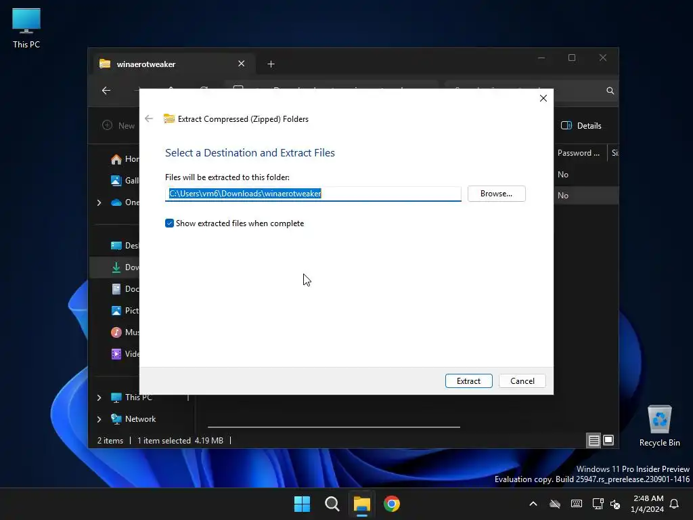The width and height of the screenshot is (693, 520).
Task: Open taskbar Search
Action: (332, 504)
